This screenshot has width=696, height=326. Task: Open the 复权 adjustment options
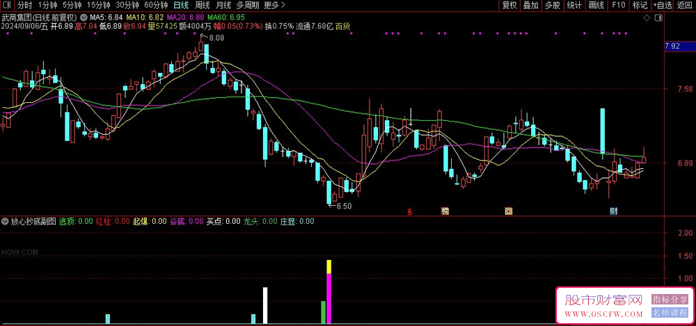tap(509, 6)
